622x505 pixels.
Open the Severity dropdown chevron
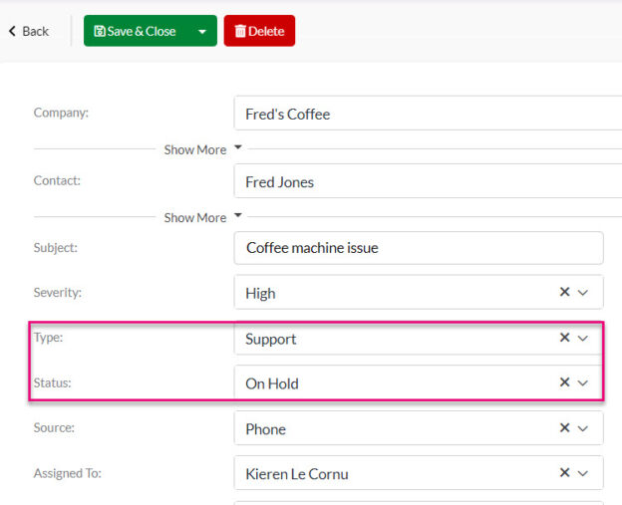pyautogui.click(x=584, y=293)
